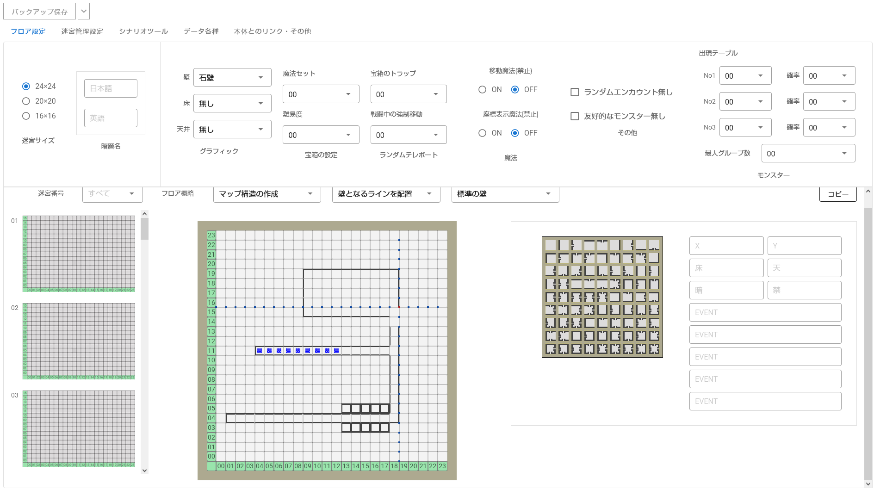This screenshot has height=490, width=874.
Task: Click the floor list vertical scrollbar thumb
Action: pyautogui.click(x=144, y=229)
